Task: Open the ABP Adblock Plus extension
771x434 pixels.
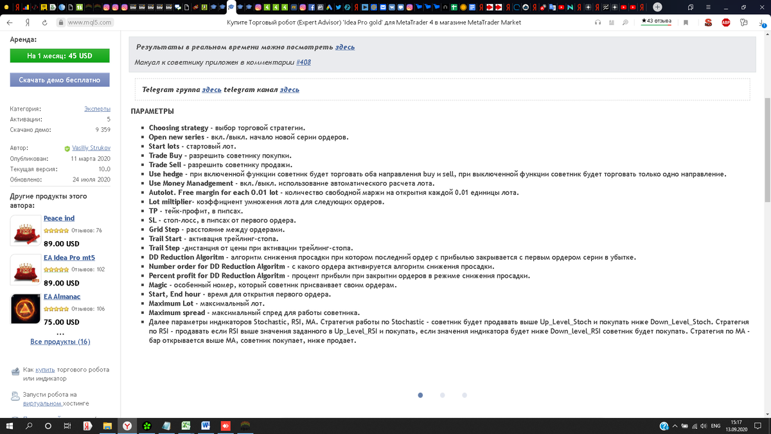Action: [x=725, y=22]
